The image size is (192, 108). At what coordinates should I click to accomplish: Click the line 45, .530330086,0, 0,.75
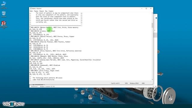[39, 49]
